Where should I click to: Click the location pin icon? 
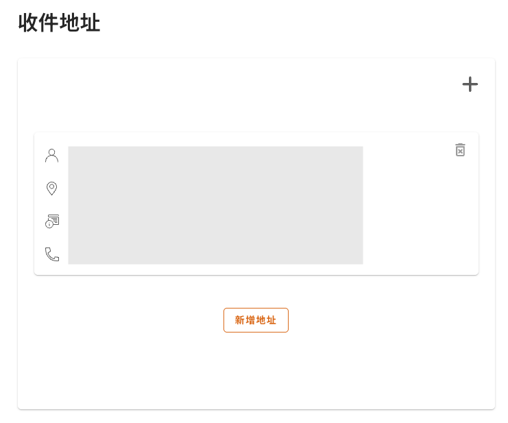[x=51, y=188]
